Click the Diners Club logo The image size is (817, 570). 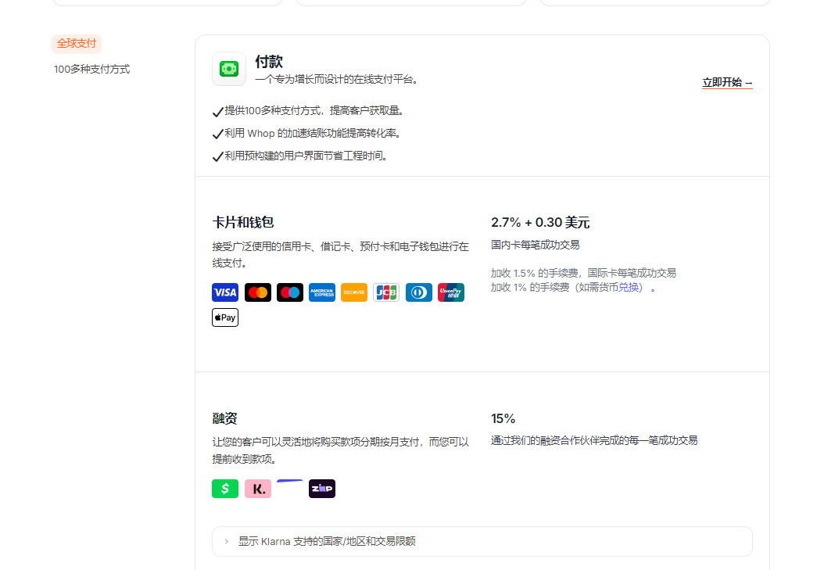[x=419, y=292]
